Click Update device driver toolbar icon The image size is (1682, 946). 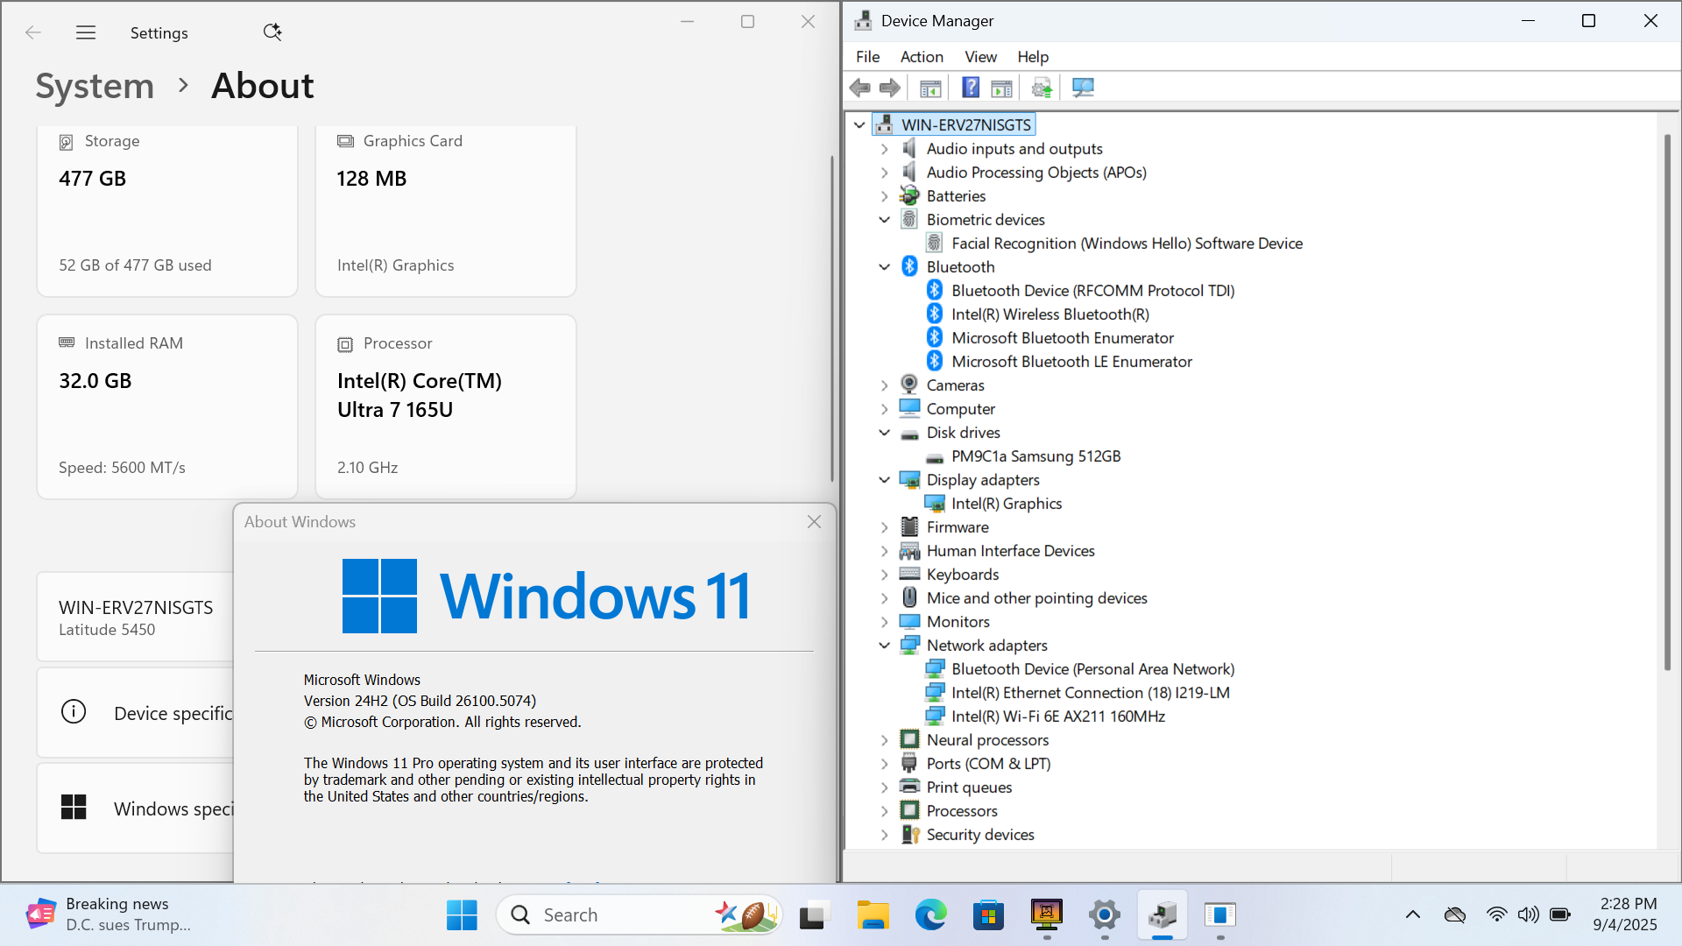(1042, 88)
